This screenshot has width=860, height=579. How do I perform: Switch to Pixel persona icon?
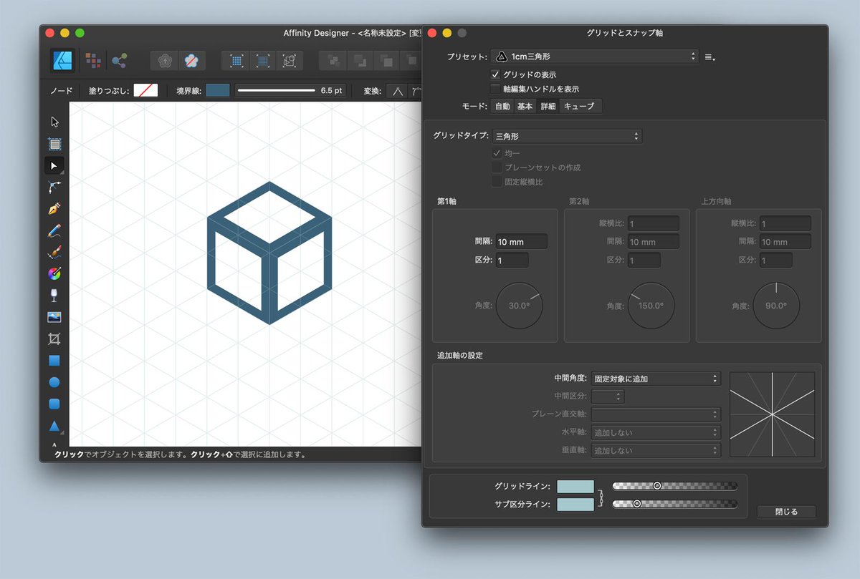pyautogui.click(x=93, y=61)
